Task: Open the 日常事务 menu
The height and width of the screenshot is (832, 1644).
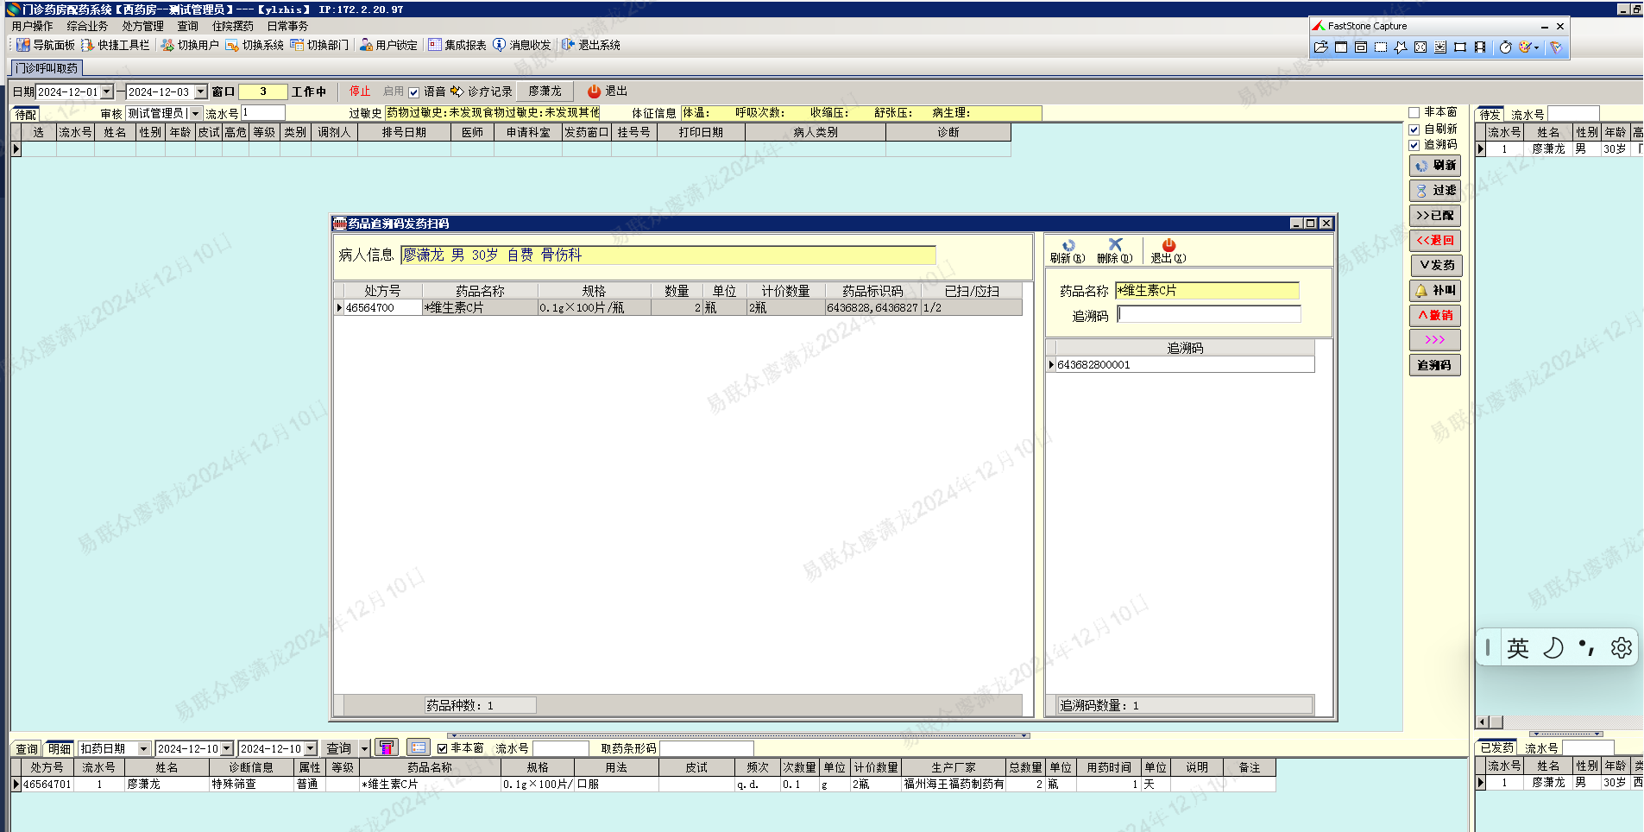Action: 287,27
